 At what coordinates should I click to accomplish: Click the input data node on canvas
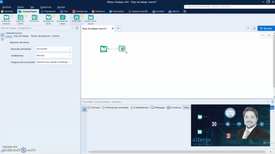tap(104, 49)
